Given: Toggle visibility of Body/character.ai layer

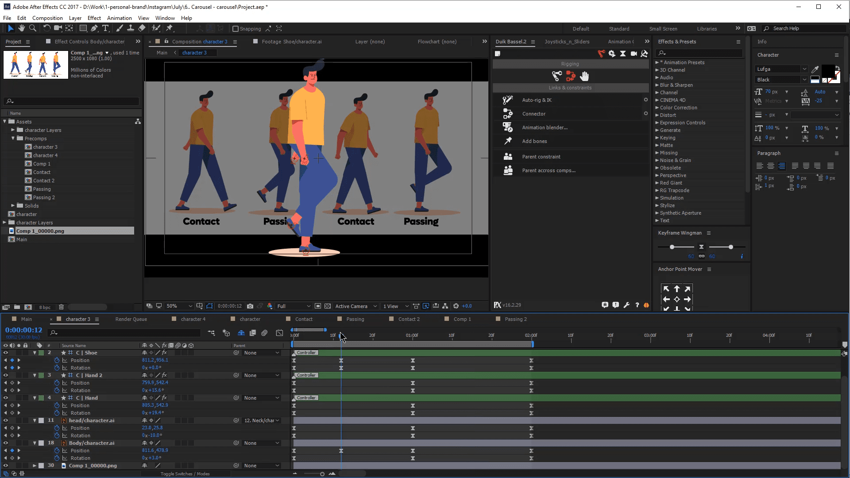Looking at the screenshot, I should (x=5, y=443).
